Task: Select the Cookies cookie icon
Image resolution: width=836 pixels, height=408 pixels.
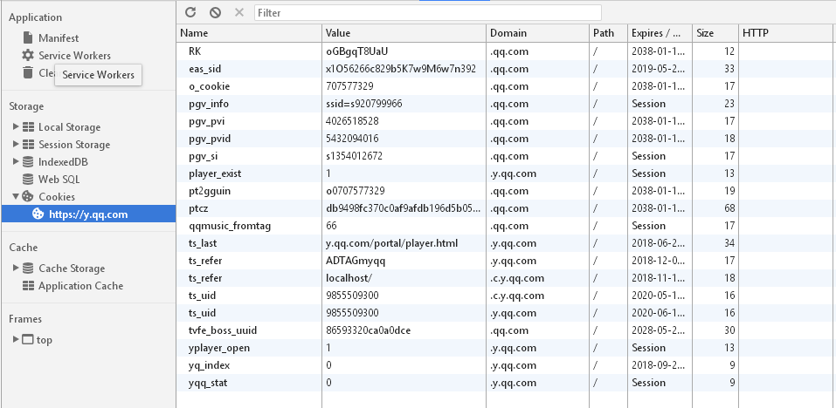Action: pyautogui.click(x=28, y=196)
